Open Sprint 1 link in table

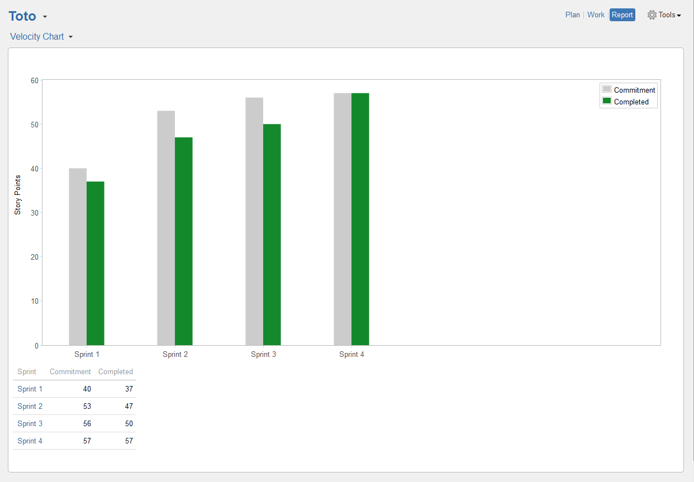(30, 389)
